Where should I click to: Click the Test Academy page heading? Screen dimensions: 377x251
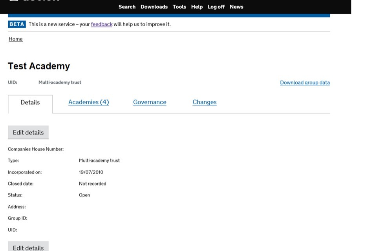coord(39,66)
